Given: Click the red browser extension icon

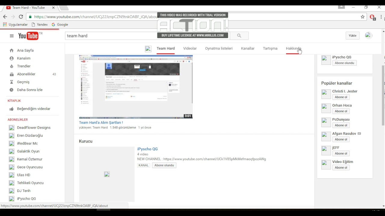Looking at the screenshot, I should point(372,17).
